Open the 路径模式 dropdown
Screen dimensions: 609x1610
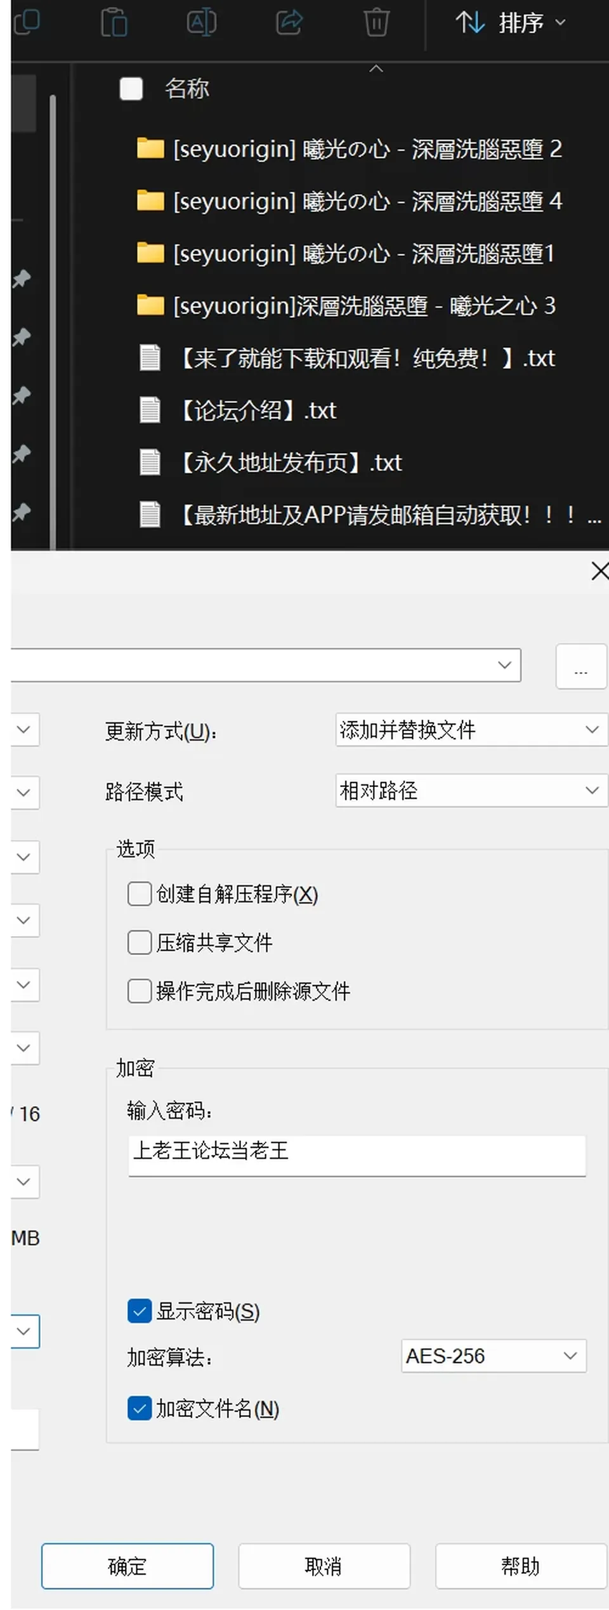tap(471, 791)
